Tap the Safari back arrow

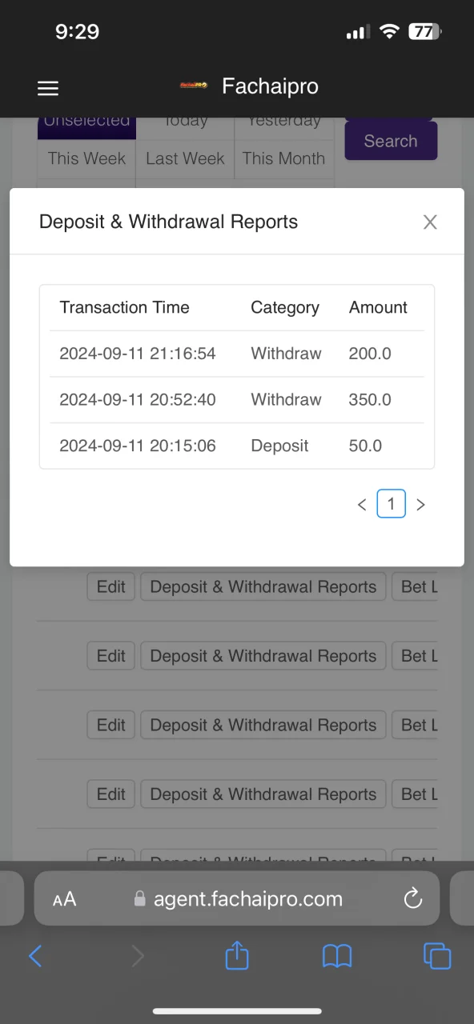(35, 955)
